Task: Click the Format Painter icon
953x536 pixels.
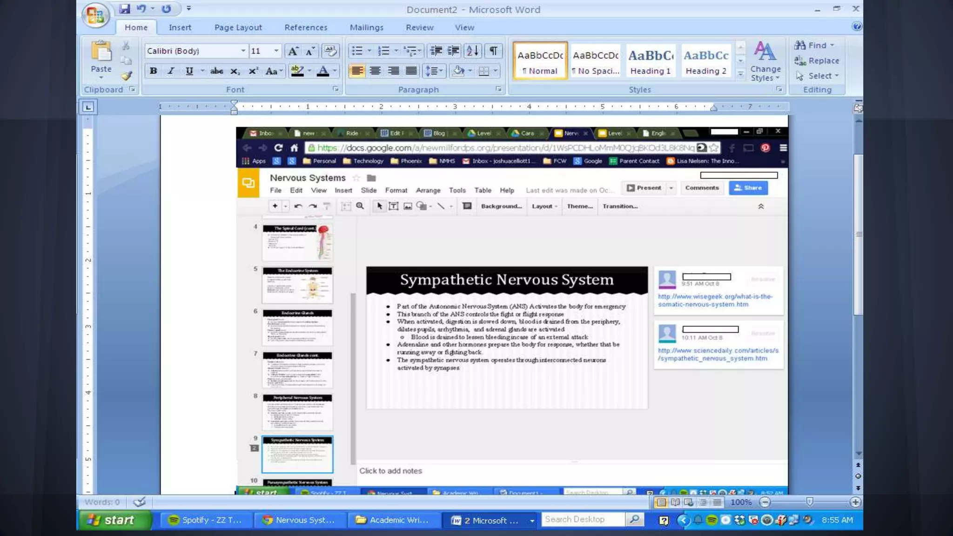Action: pyautogui.click(x=126, y=76)
